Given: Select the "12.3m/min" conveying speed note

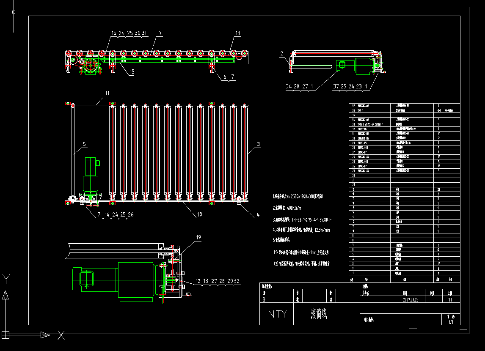Looking at the screenshot, I should [x=322, y=230].
